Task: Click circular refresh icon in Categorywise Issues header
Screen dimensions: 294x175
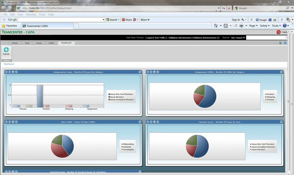Action: click(x=16, y=72)
